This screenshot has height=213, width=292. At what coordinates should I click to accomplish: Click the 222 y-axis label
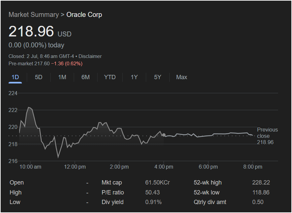pyautogui.click(x=13, y=110)
